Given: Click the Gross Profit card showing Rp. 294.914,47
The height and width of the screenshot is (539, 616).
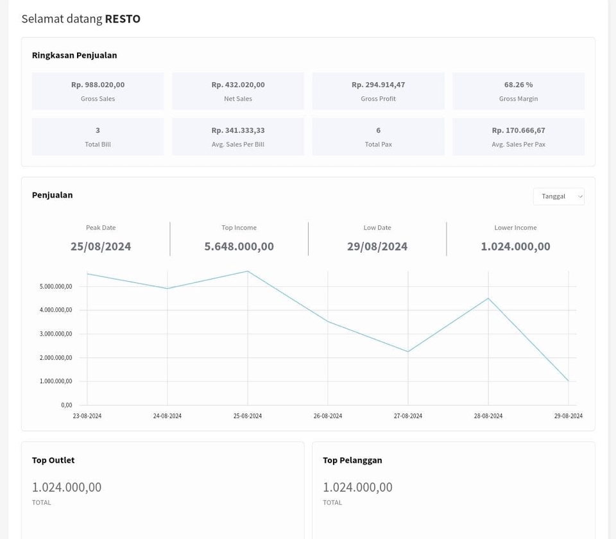Looking at the screenshot, I should pyautogui.click(x=378, y=90).
